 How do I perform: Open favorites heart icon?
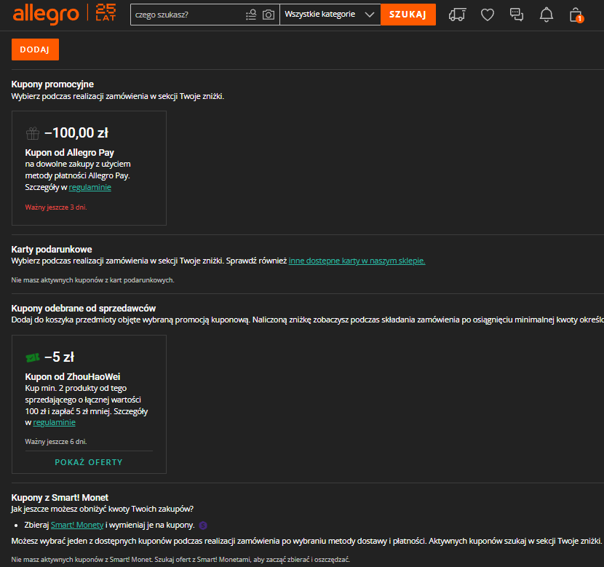(488, 15)
